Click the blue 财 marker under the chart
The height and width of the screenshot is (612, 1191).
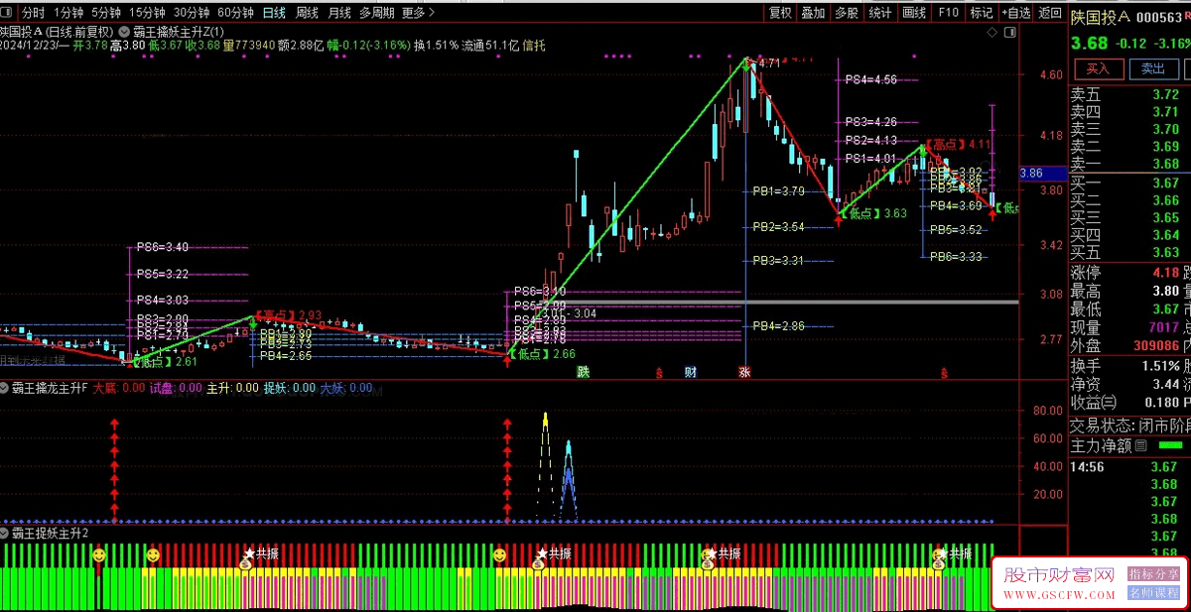tap(690, 372)
